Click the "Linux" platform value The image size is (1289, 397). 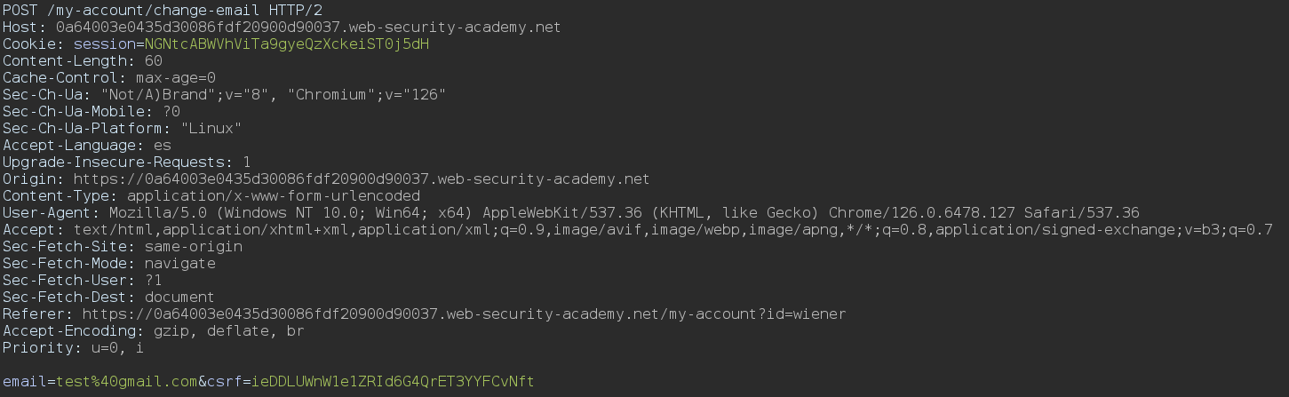211,128
